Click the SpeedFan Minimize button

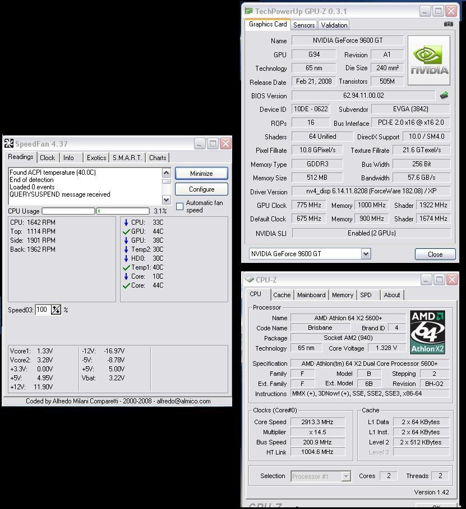click(x=201, y=174)
